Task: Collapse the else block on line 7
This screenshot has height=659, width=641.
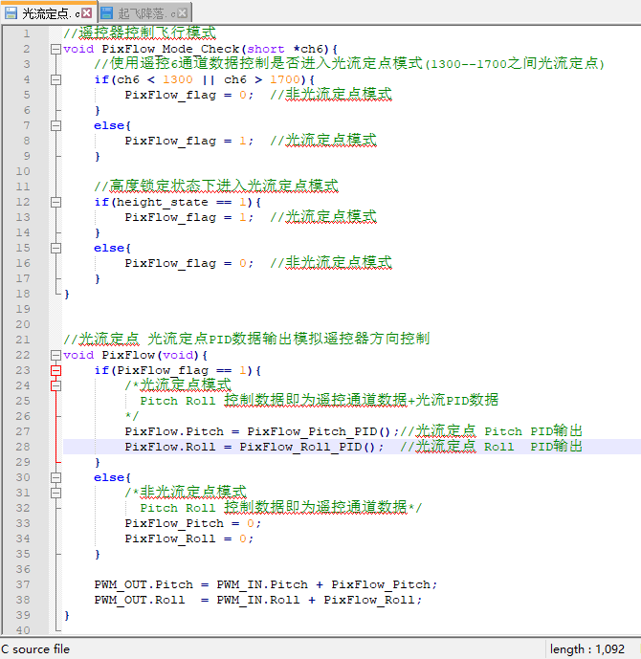Action: [55, 125]
